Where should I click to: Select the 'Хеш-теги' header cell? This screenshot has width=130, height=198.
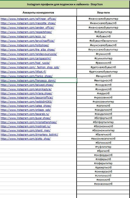[x=103, y=13]
